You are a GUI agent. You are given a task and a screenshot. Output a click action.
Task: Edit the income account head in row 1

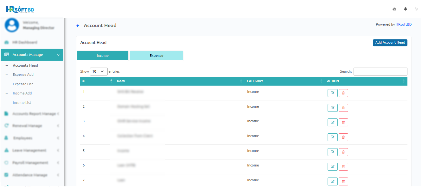pyautogui.click(x=332, y=93)
